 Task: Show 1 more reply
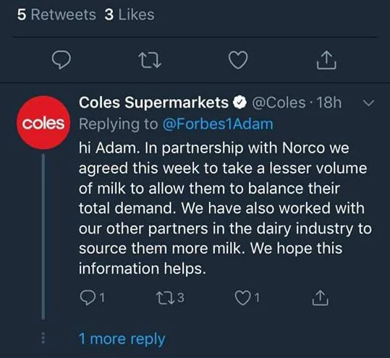pyautogui.click(x=122, y=339)
